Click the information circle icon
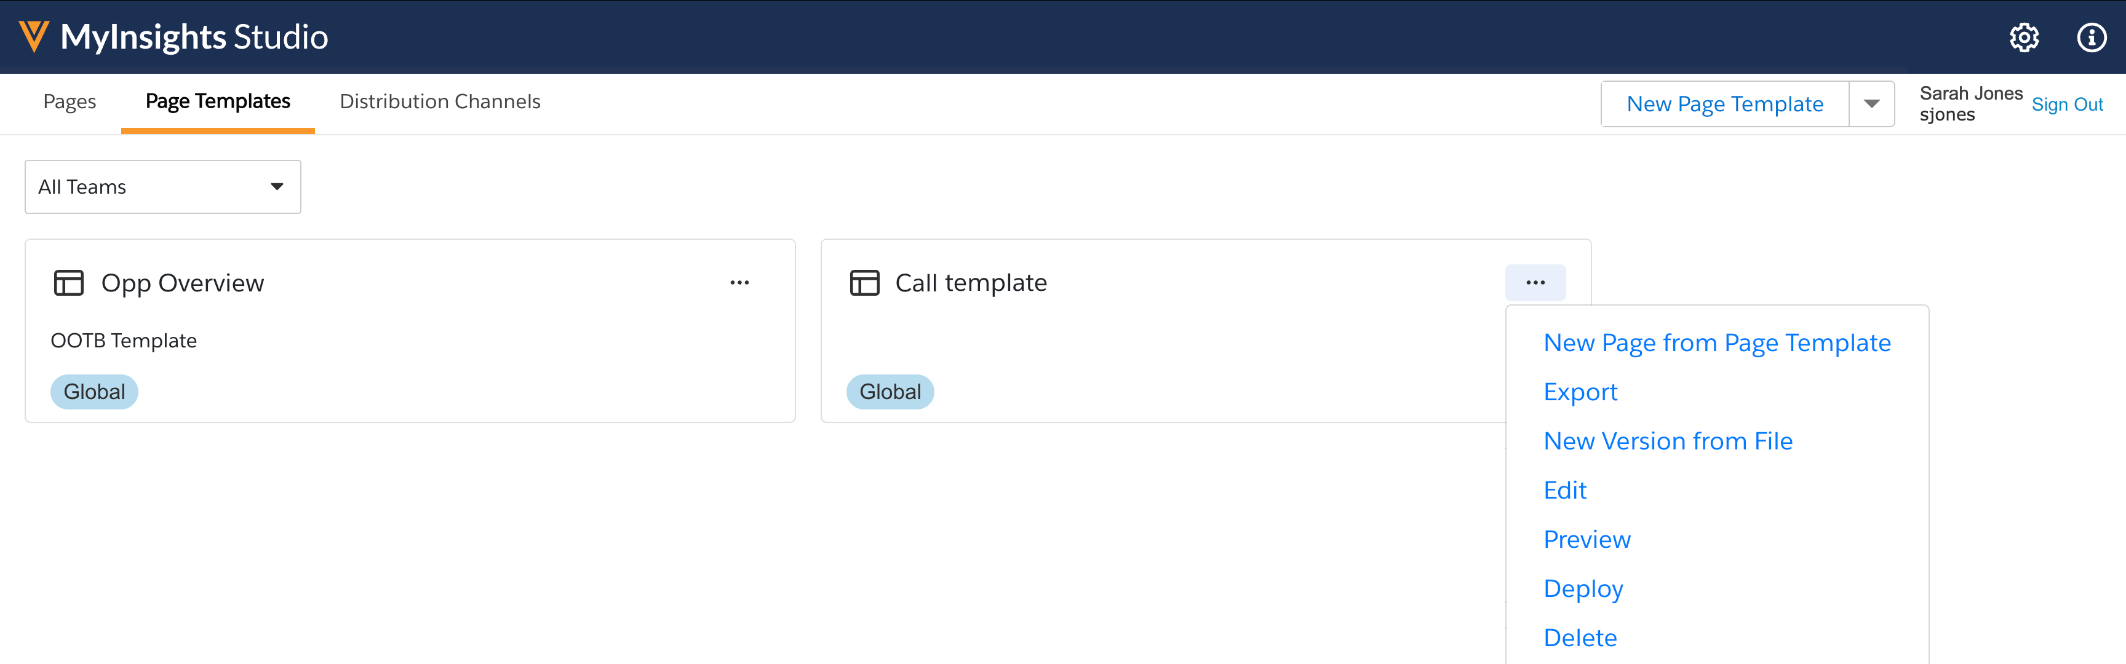The image size is (2126, 664). (2090, 37)
